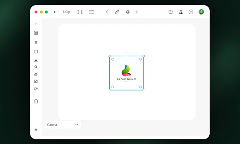Click the top-right circle handle inside the selection

(x=140, y=59)
